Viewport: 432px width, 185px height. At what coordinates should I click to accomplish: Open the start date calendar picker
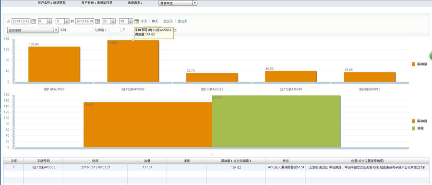point(34,21)
